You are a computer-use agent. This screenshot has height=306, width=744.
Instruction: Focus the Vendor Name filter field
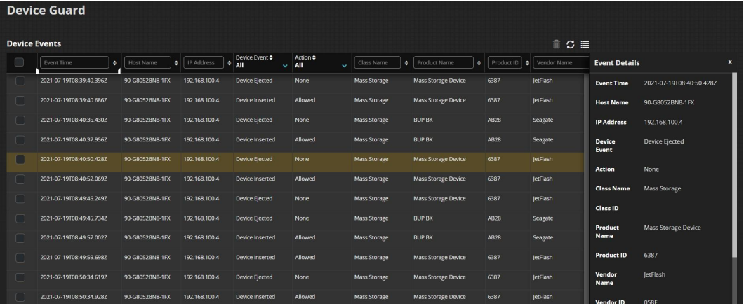(x=561, y=62)
